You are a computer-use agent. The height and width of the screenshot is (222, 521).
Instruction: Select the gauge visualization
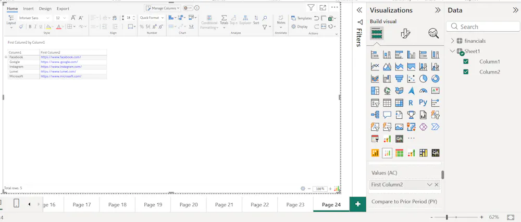(423, 90)
